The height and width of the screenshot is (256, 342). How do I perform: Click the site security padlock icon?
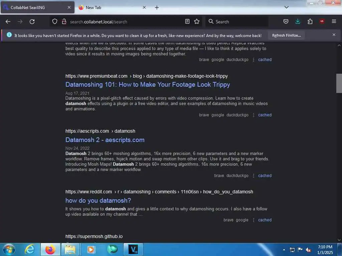click(x=64, y=21)
